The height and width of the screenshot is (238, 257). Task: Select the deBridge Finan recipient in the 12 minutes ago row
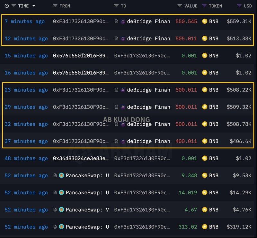click(148, 39)
